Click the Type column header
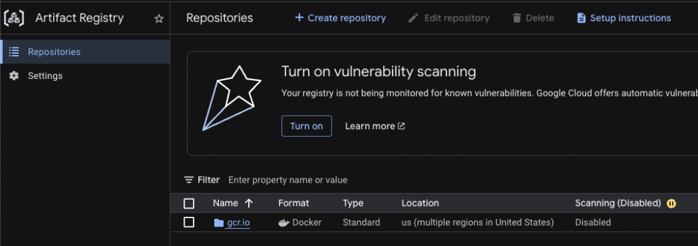This screenshot has height=246, width=698. (353, 203)
